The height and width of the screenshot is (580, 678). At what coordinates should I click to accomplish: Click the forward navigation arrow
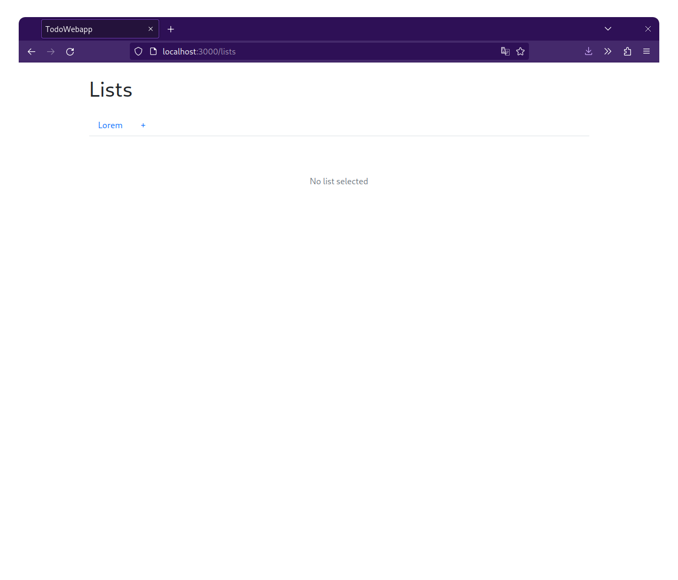point(51,52)
